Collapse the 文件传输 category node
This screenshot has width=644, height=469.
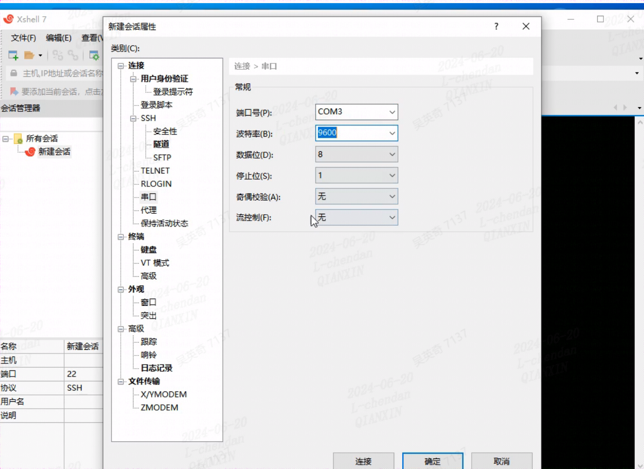(121, 381)
